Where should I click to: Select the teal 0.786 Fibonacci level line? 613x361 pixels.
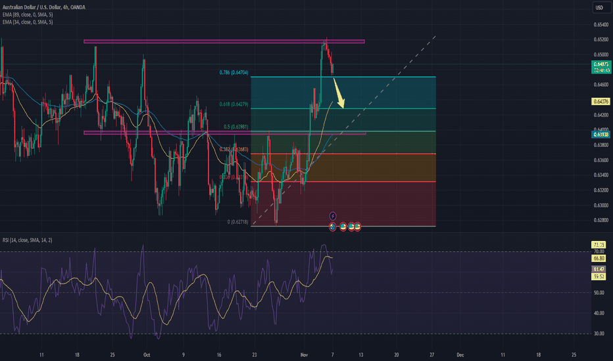click(x=343, y=77)
